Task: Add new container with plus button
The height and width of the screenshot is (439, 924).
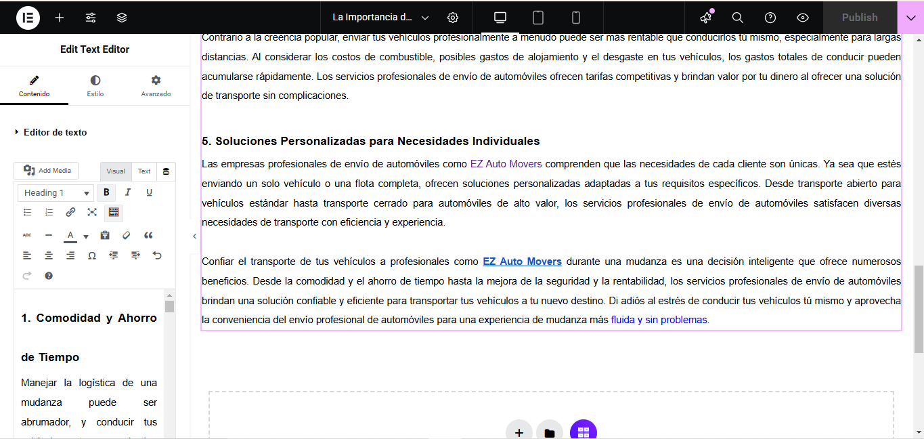Action: pos(519,432)
